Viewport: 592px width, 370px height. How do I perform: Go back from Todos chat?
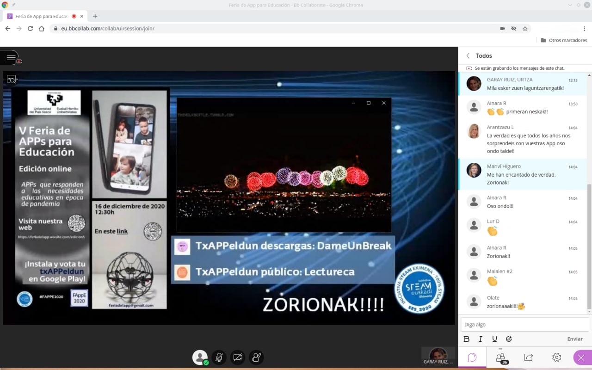[468, 55]
